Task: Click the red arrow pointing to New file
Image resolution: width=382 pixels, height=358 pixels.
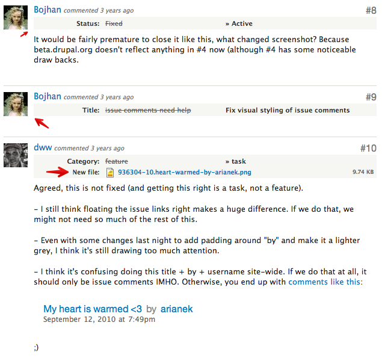Action: [57, 173]
